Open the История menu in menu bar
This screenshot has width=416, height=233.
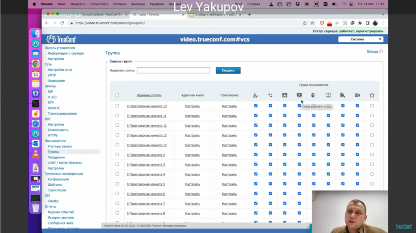[120, 4]
